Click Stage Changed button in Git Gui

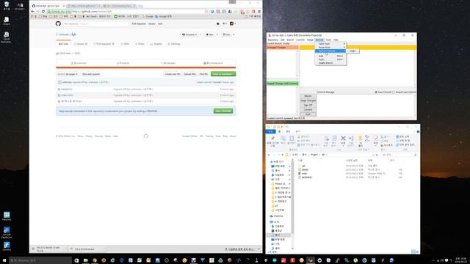308,100
